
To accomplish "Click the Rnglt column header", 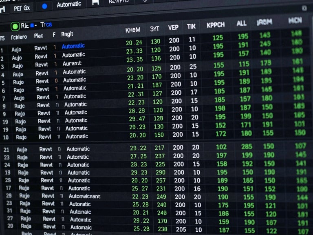I will (x=67, y=34).
